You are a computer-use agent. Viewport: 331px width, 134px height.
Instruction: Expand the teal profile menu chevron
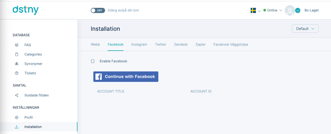(x=298, y=10)
